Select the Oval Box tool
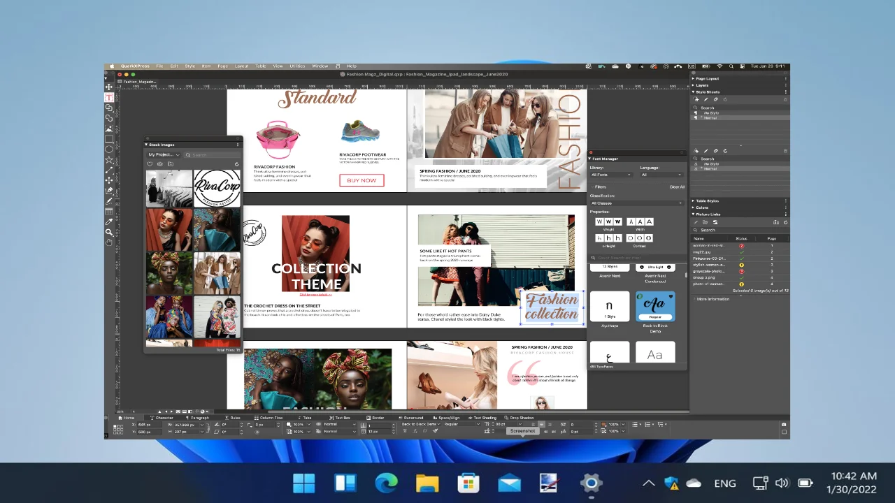The height and width of the screenshot is (503, 895). point(109,150)
